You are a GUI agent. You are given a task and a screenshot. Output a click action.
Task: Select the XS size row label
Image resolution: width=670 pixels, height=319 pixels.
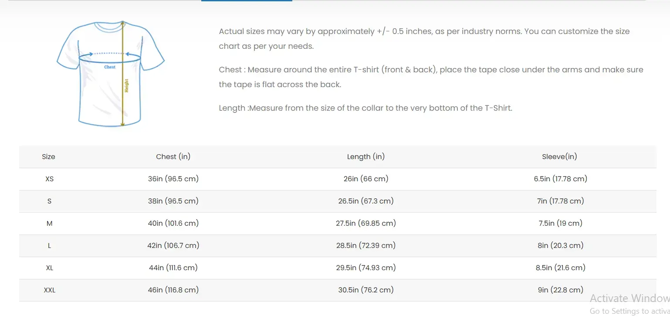coord(49,179)
